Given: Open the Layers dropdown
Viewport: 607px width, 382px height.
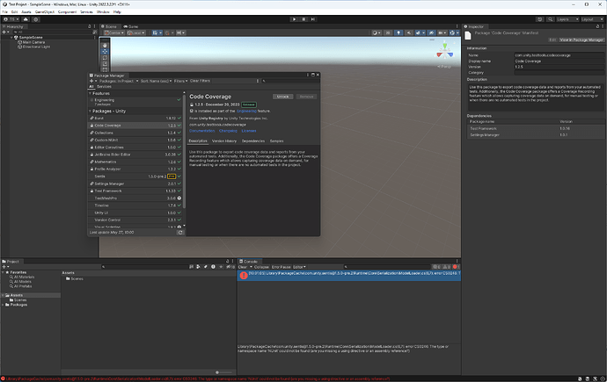Looking at the screenshot, I should [x=567, y=19].
